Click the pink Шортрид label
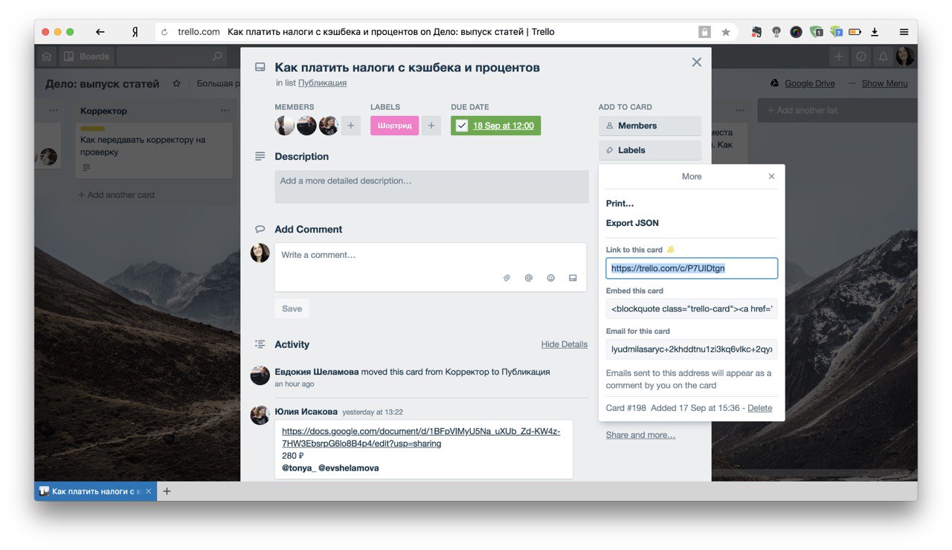 tap(394, 126)
